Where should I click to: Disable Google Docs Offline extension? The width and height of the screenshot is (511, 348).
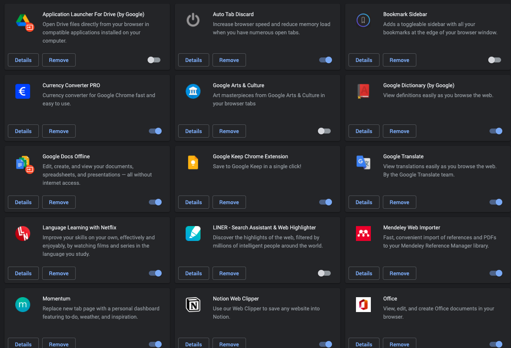pyautogui.click(x=155, y=202)
